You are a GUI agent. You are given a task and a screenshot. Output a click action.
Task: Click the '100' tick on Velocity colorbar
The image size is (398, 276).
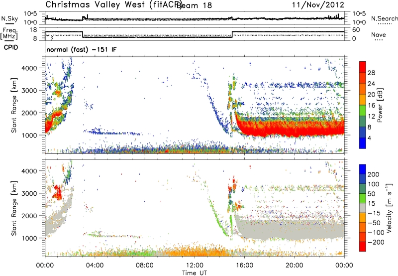(374, 184)
